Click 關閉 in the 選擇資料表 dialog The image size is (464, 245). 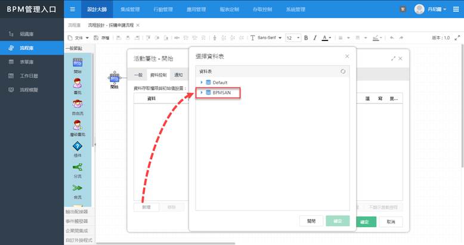311,221
